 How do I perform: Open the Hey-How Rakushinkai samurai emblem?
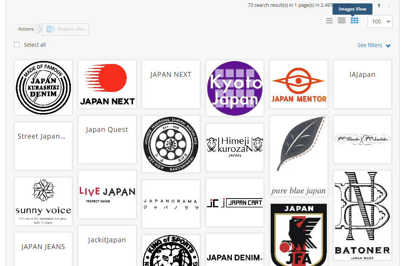point(171,144)
